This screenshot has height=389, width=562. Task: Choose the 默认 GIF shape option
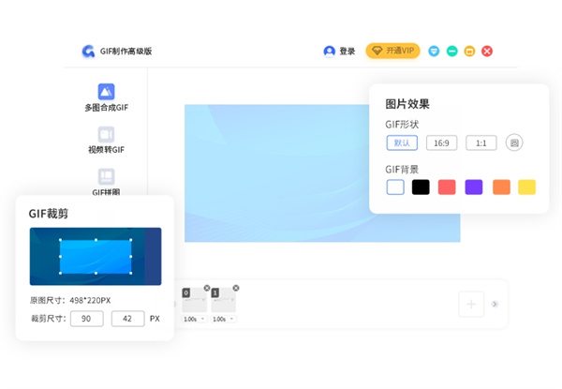point(402,142)
